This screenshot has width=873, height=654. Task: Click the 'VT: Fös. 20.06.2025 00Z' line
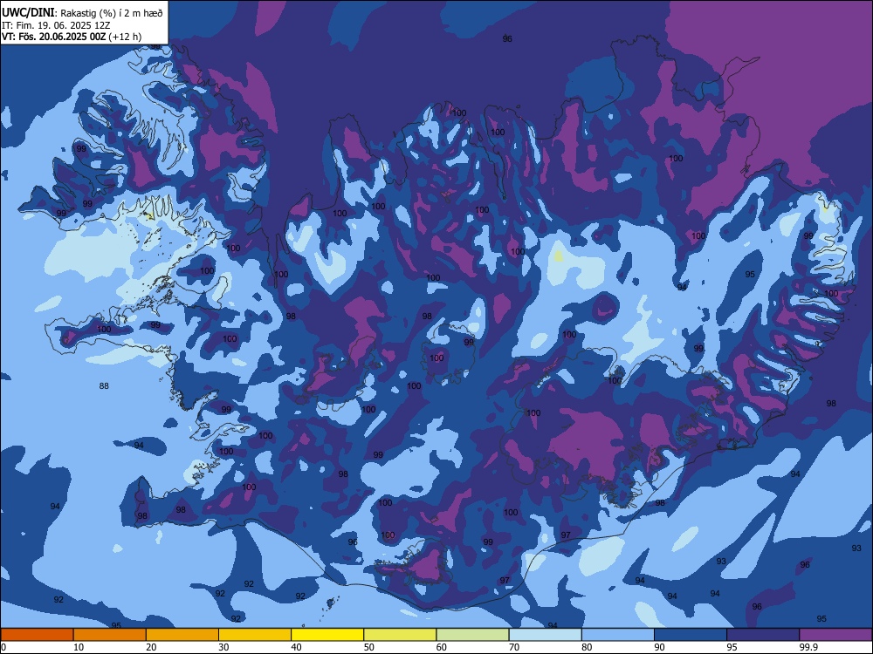pyautogui.click(x=53, y=37)
